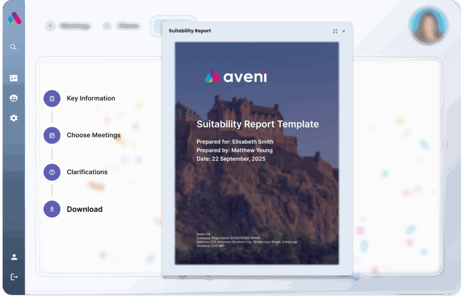Click the 'Aveni Ltd' footer line on cover
Image resolution: width=461 pixels, height=296 pixels.
click(203, 234)
